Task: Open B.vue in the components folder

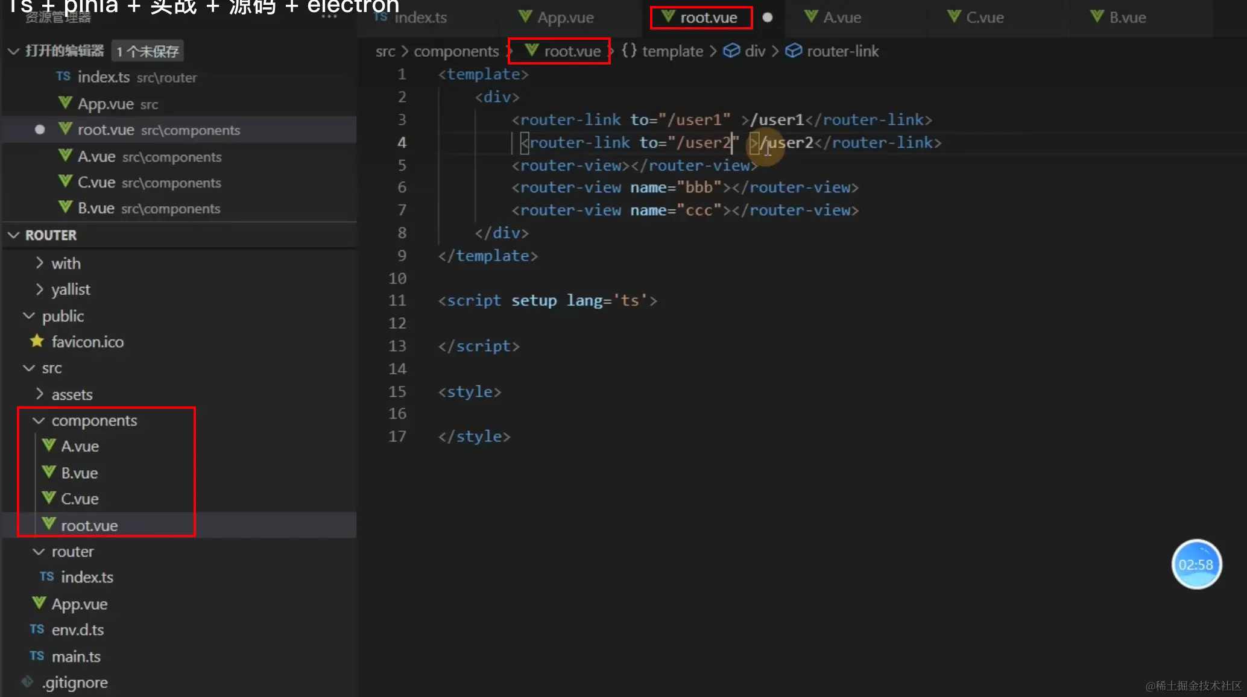Action: [80, 473]
